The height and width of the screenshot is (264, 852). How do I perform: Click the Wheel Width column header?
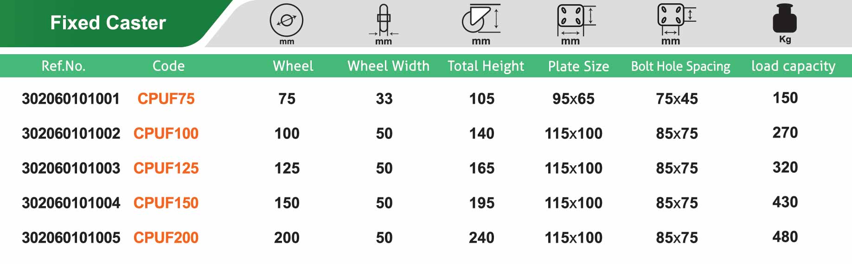click(388, 66)
